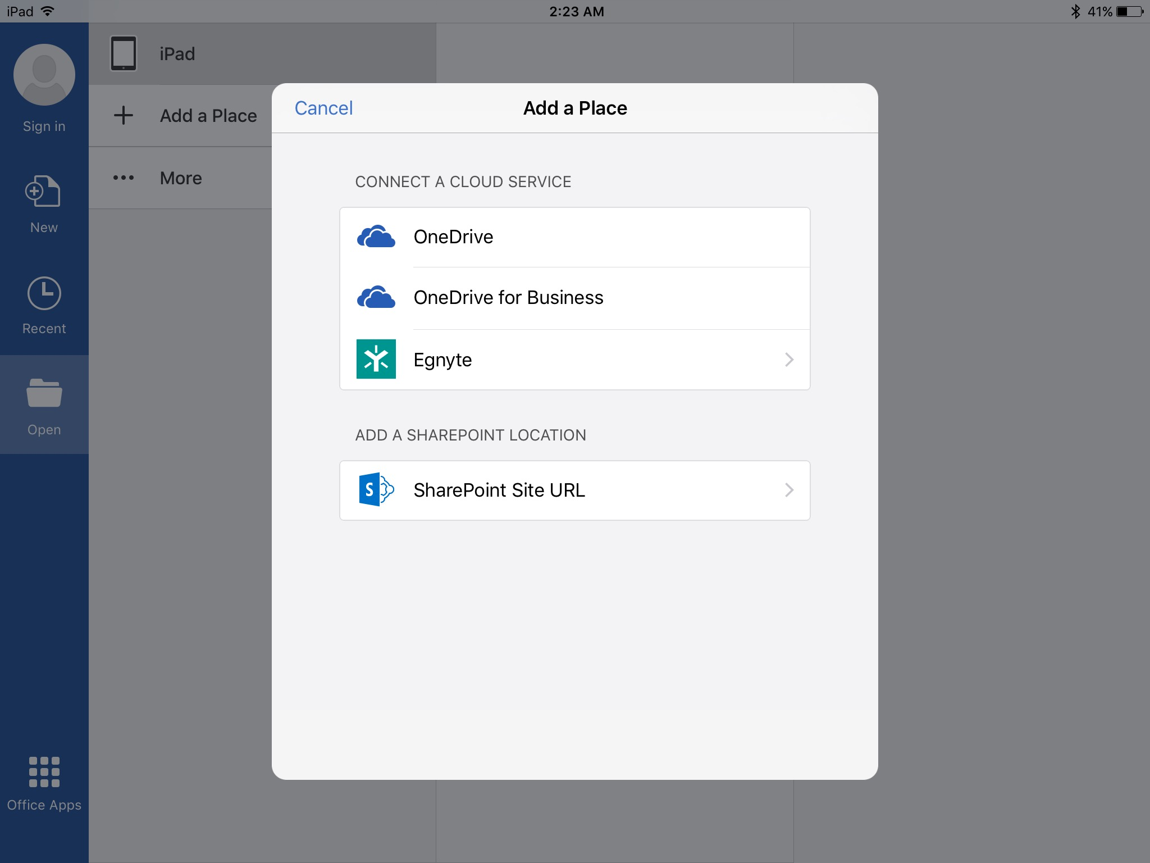1150x863 pixels.
Task: Tap the profile avatar icon
Action: [44, 75]
